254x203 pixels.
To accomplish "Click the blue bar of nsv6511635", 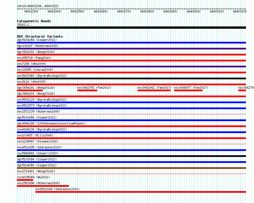I will pos(131,150).
